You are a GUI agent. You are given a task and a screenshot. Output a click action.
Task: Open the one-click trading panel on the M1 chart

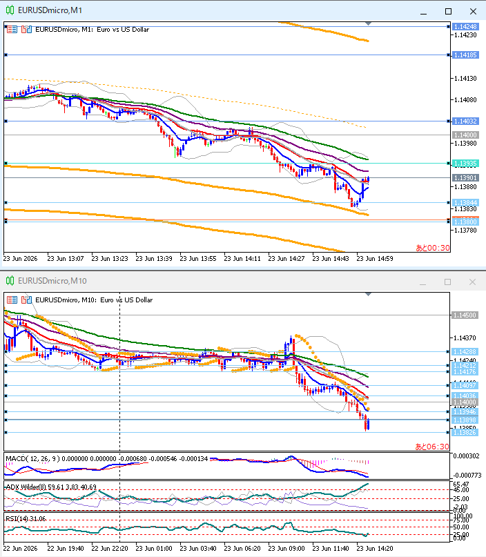point(12,30)
